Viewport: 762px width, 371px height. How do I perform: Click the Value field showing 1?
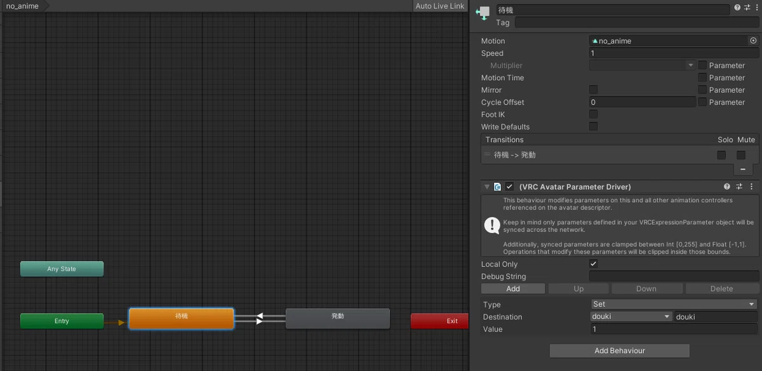[674, 329]
